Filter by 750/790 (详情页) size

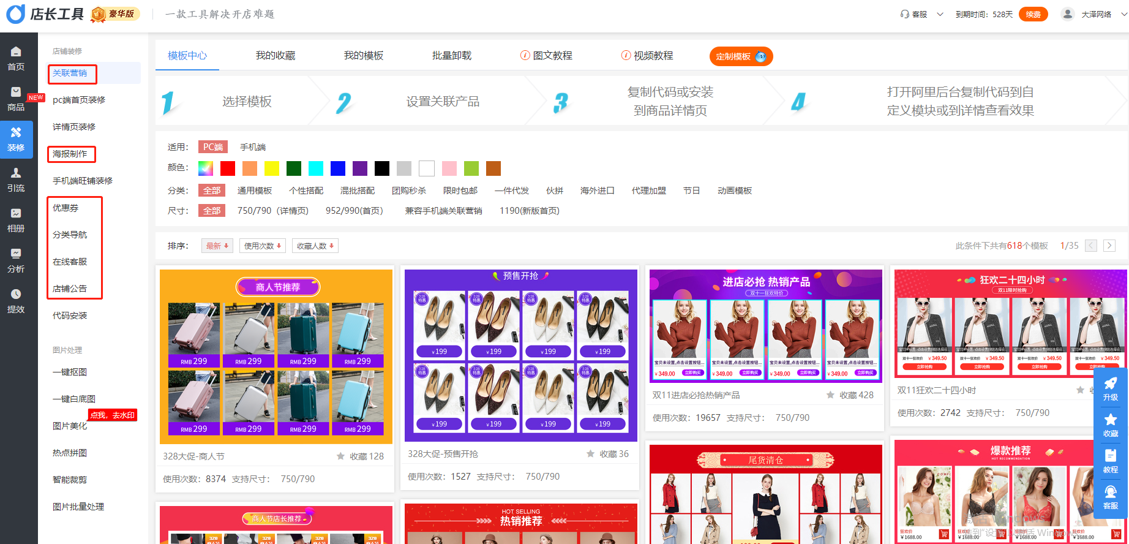click(x=273, y=211)
